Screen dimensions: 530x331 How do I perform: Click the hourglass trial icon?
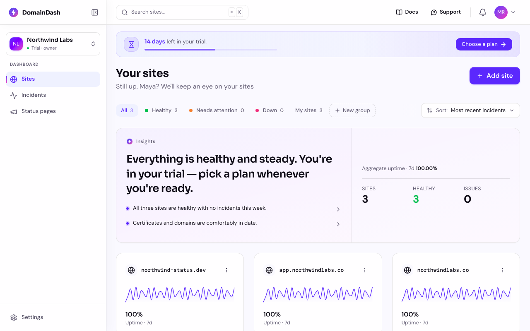pos(131,44)
